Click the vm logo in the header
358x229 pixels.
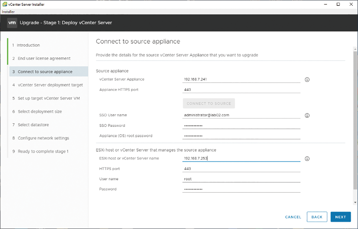coord(12,23)
